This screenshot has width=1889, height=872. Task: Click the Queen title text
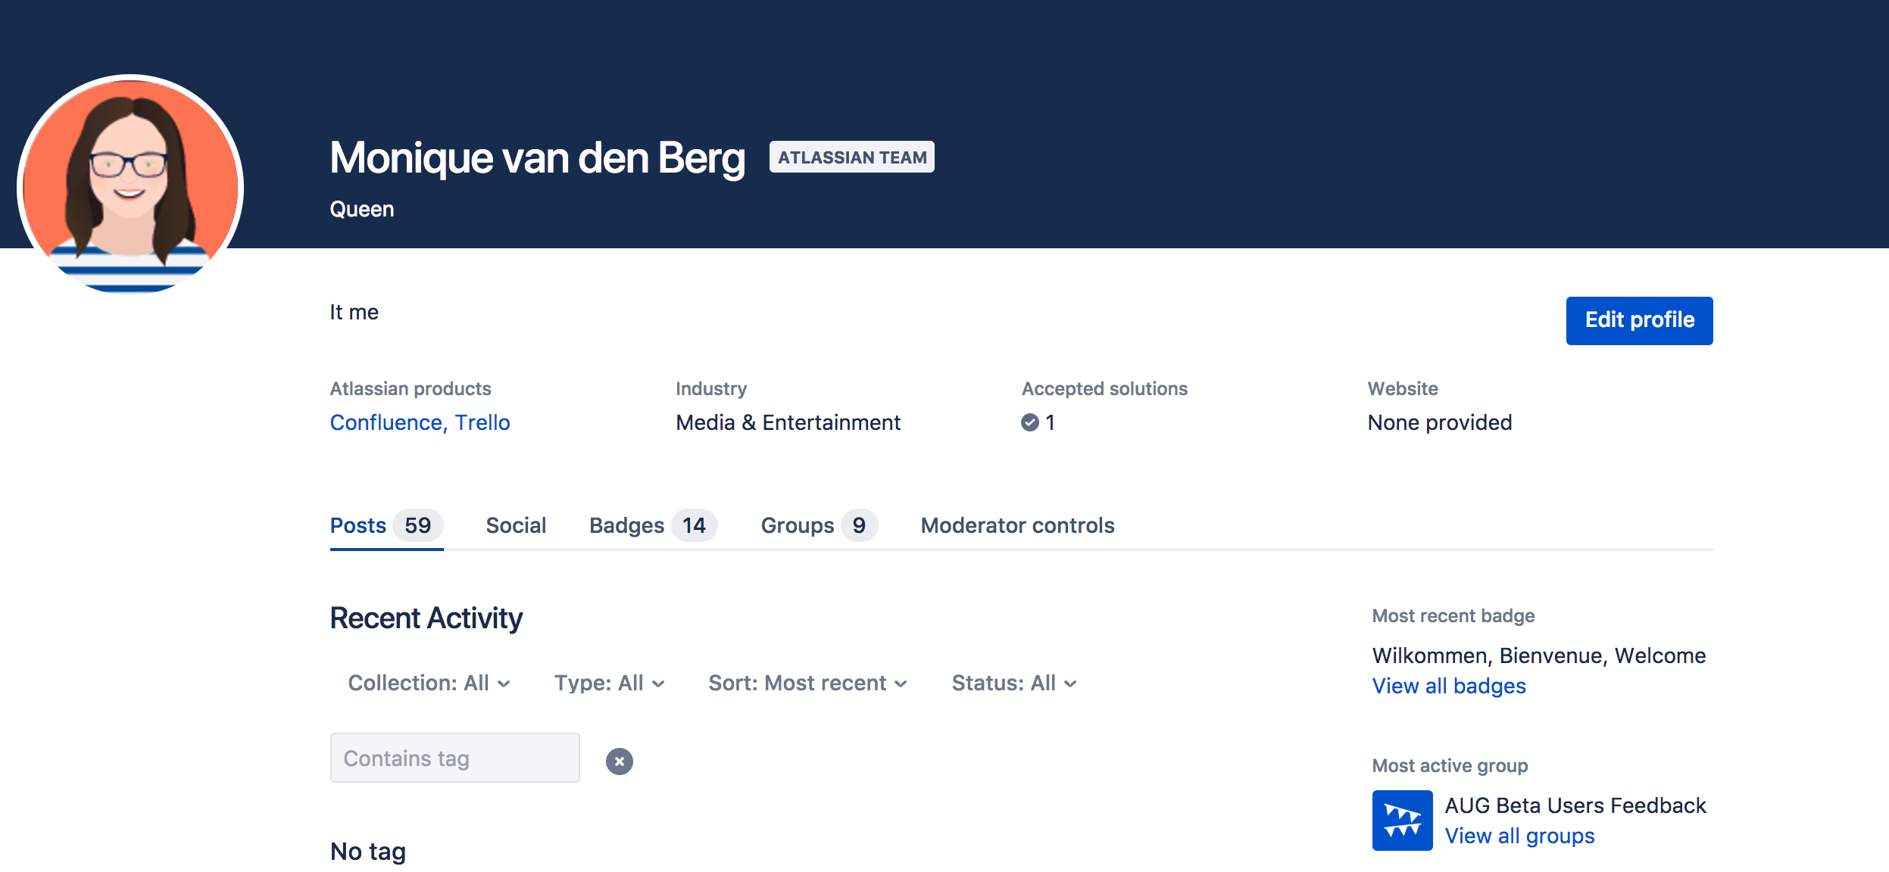pyautogui.click(x=361, y=209)
